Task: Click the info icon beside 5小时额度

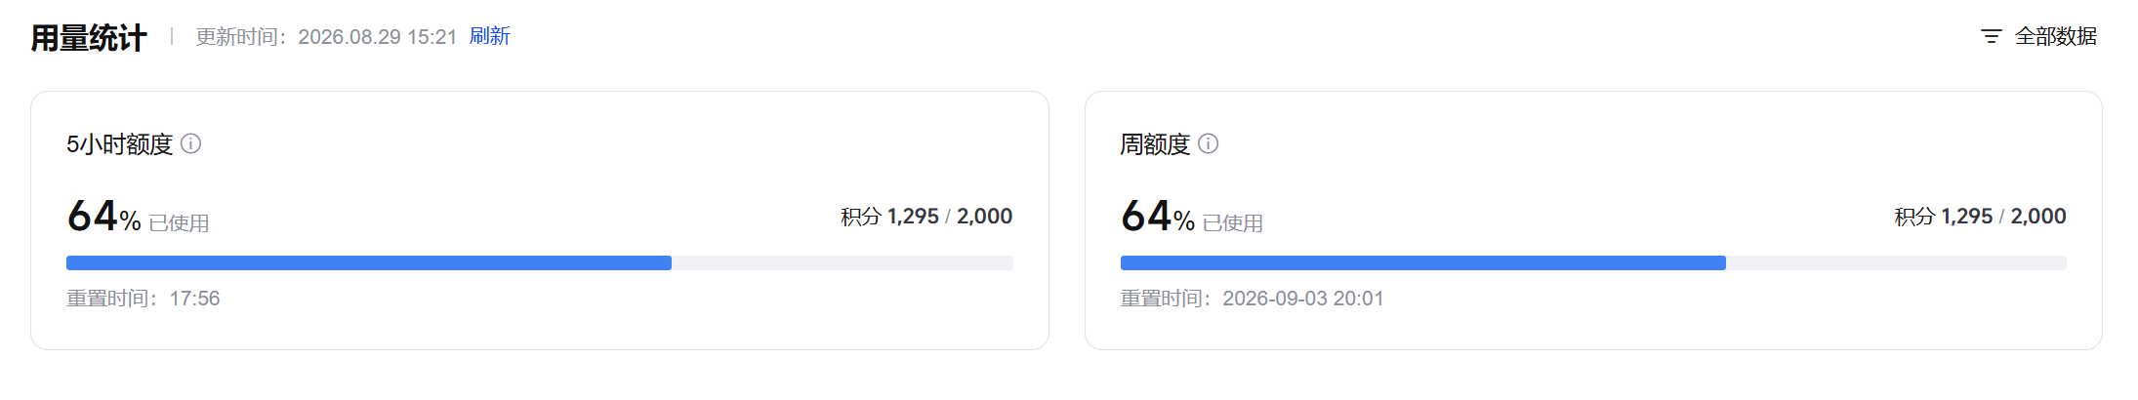Action: click(191, 144)
